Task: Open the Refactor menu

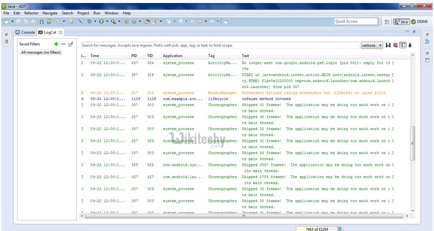Action: 31,13
